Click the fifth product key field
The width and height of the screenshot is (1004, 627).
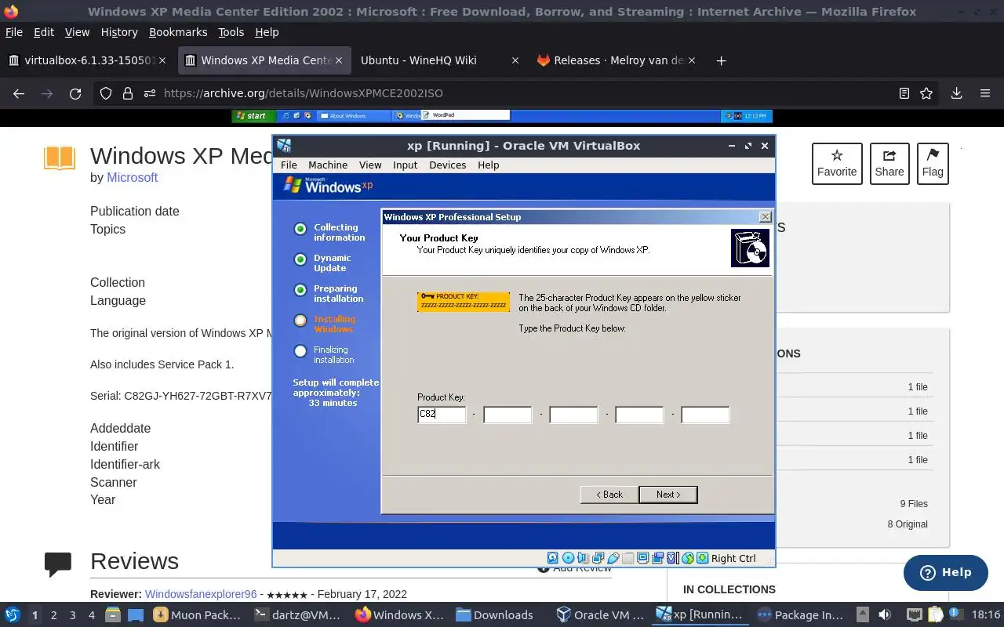point(705,415)
